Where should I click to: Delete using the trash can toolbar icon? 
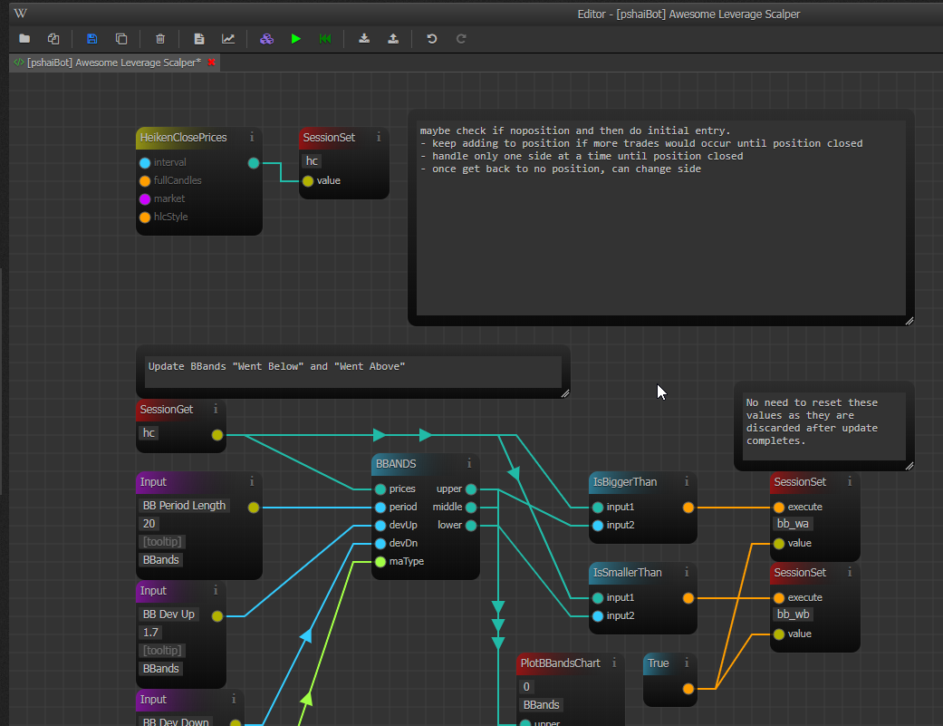[x=160, y=38]
